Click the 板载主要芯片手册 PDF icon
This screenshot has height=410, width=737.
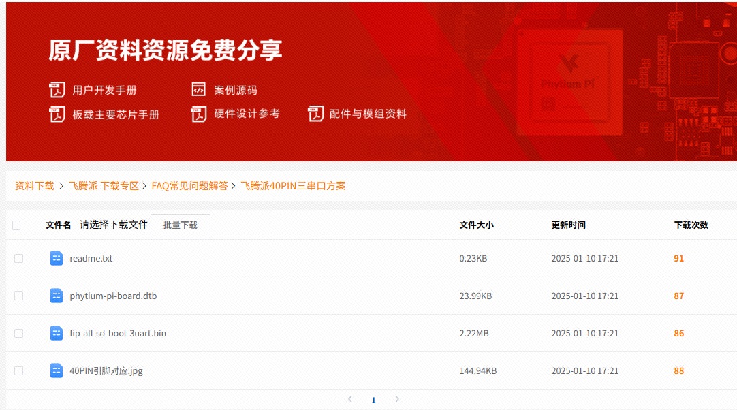(57, 114)
